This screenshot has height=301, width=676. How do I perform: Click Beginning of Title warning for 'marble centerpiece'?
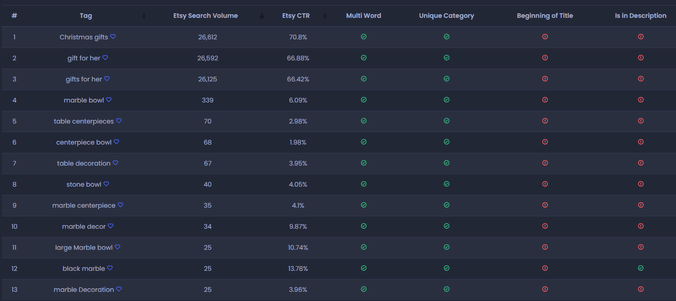click(x=545, y=205)
